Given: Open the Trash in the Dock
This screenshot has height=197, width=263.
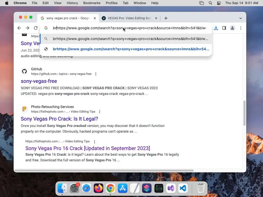Looking at the screenshot, I should pos(200,188).
